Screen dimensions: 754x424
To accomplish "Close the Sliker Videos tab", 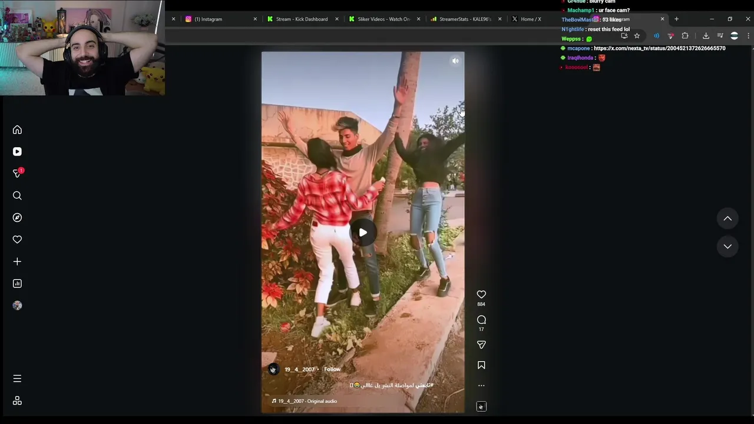I will click(x=418, y=19).
